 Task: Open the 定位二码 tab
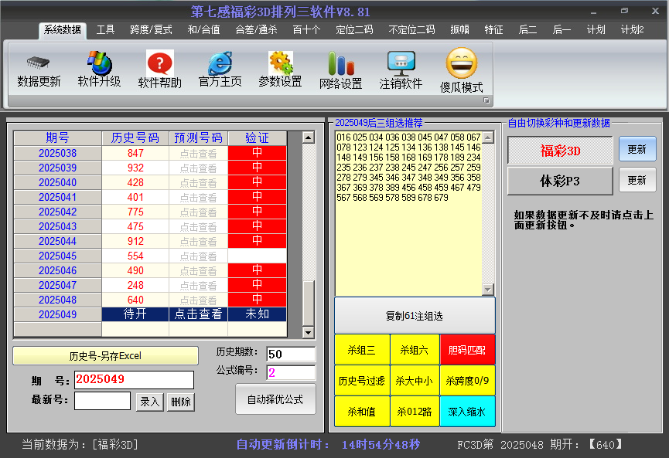pyautogui.click(x=354, y=30)
